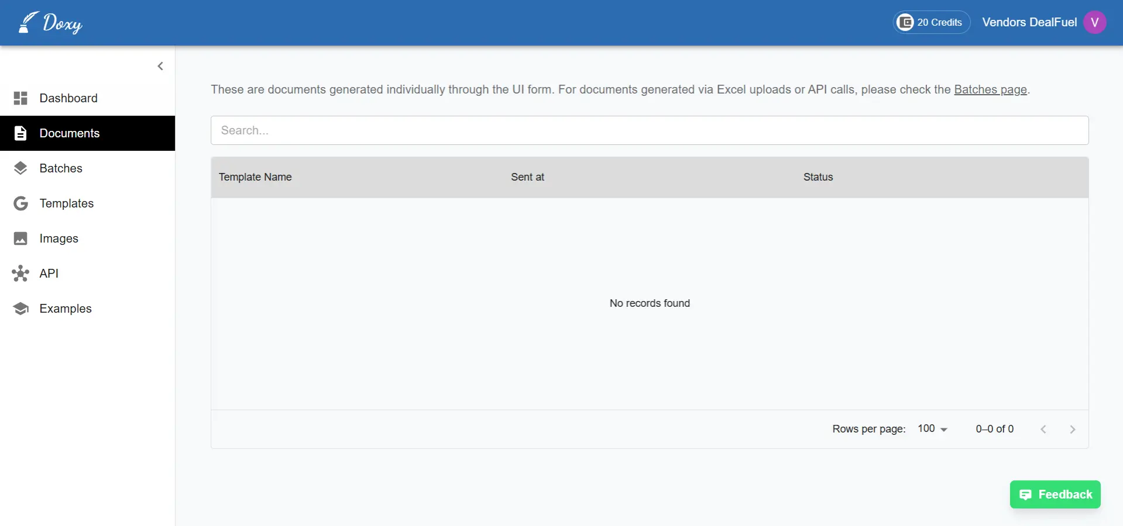The width and height of the screenshot is (1123, 526).
Task: Collapse the sidebar with the chevron
Action: pos(160,66)
